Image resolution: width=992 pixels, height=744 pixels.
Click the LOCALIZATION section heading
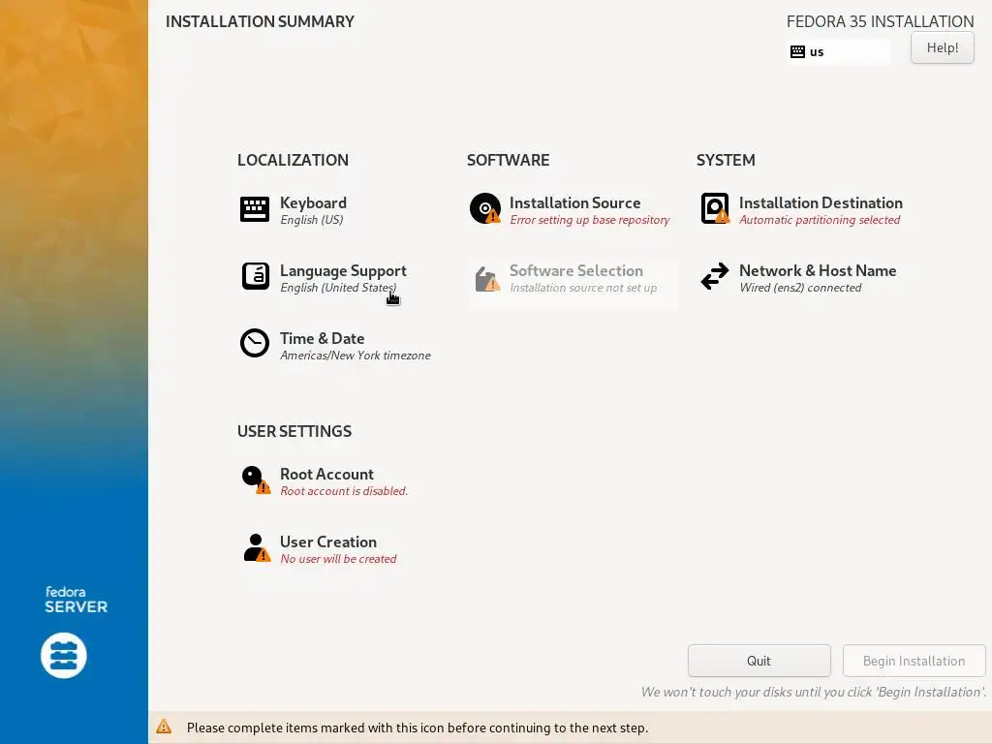point(293,160)
